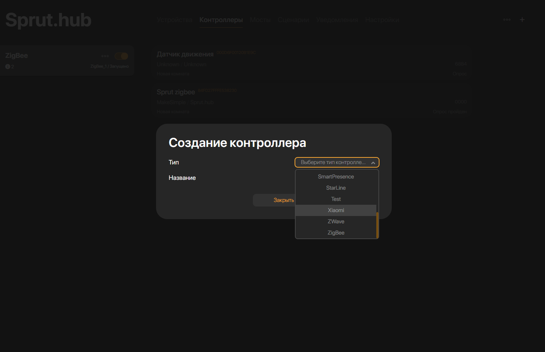The image size is (545, 352).
Task: Choose the Test option in list
Action: [336, 199]
